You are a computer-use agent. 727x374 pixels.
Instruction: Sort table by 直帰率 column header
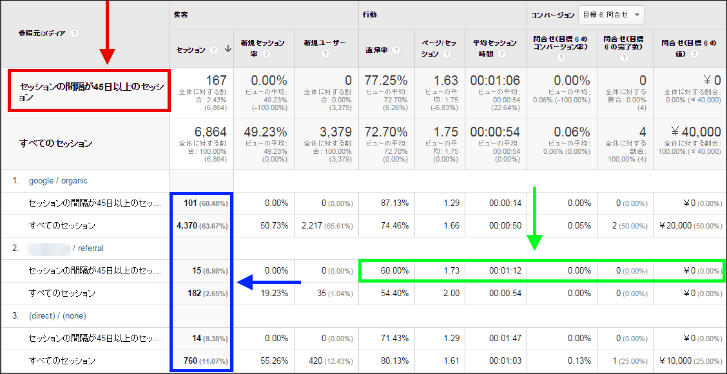(376, 50)
